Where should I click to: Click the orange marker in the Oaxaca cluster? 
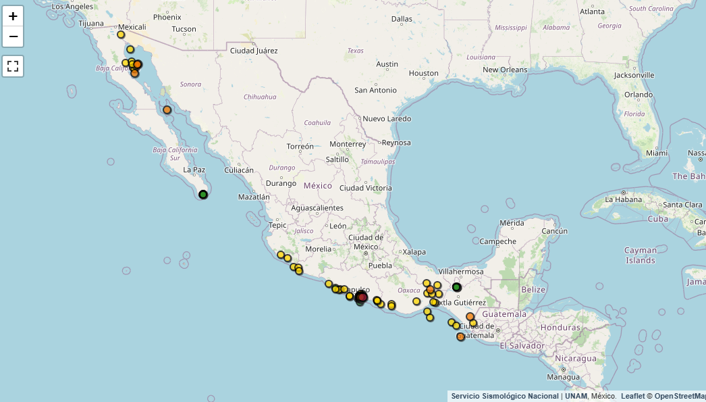click(430, 289)
